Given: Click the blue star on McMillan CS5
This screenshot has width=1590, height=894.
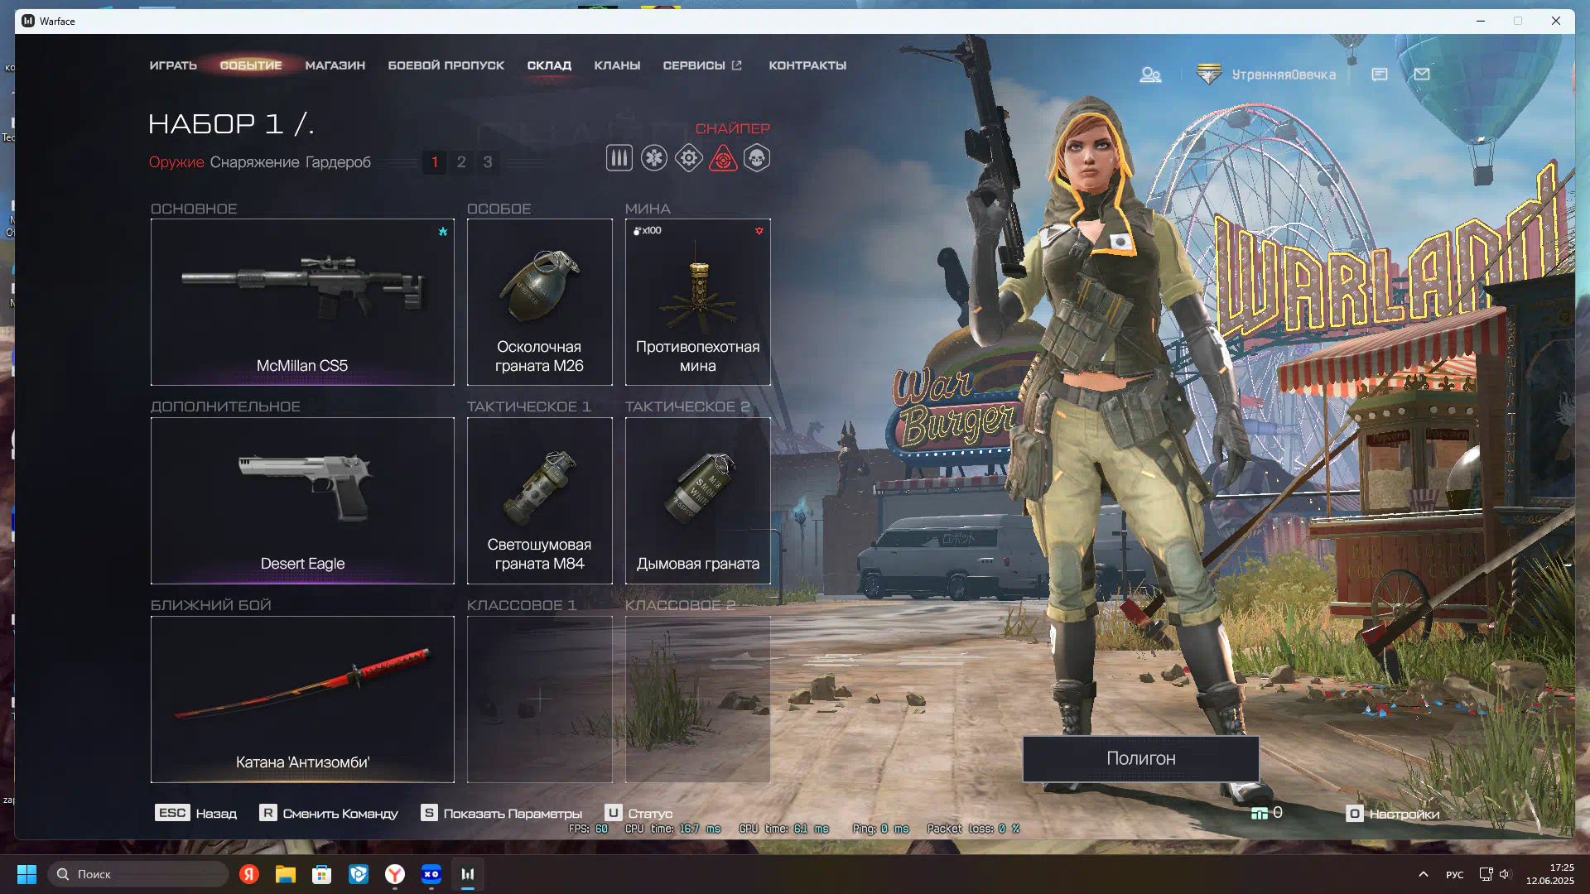Looking at the screenshot, I should point(443,232).
